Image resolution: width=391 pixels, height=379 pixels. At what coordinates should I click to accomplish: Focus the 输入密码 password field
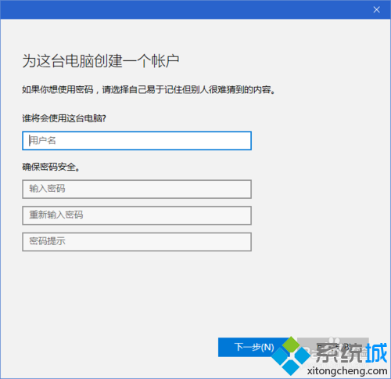pos(137,189)
